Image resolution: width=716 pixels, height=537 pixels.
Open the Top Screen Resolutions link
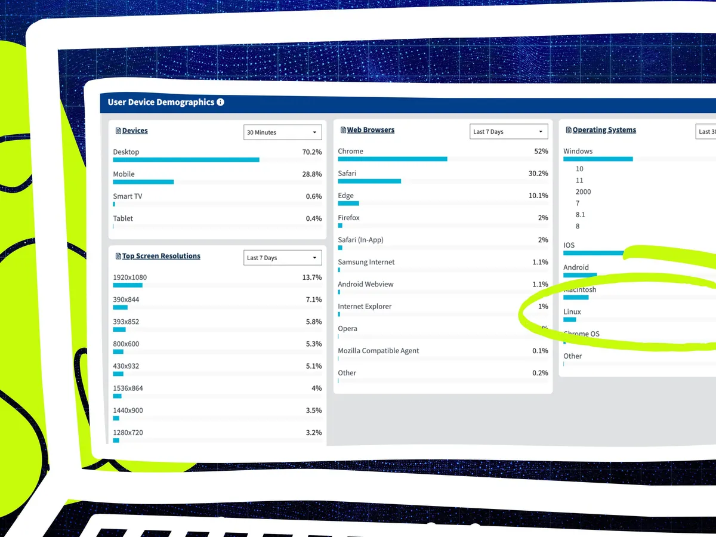[161, 256]
